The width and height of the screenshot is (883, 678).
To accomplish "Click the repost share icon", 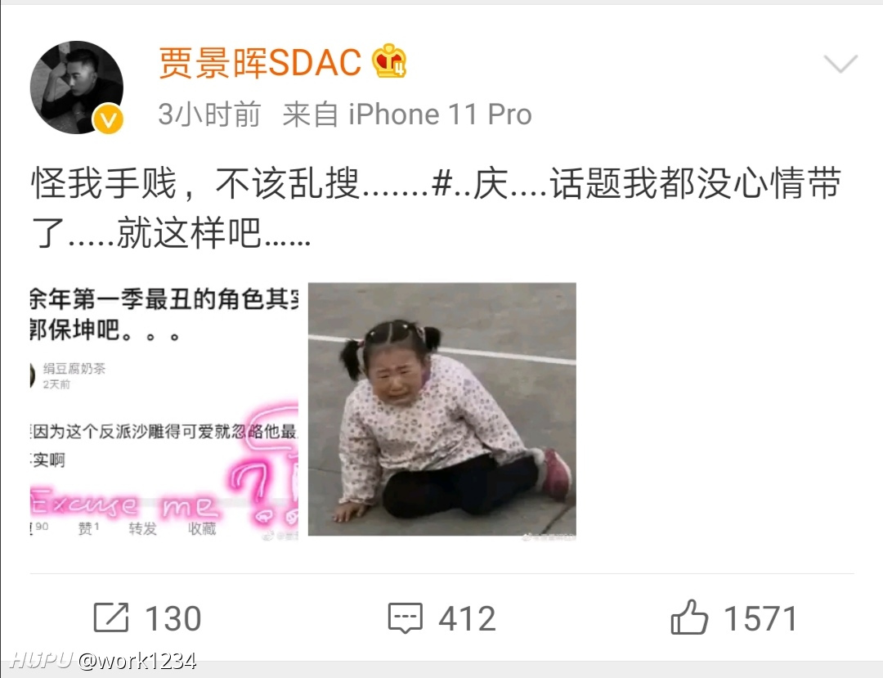I will click(x=111, y=617).
